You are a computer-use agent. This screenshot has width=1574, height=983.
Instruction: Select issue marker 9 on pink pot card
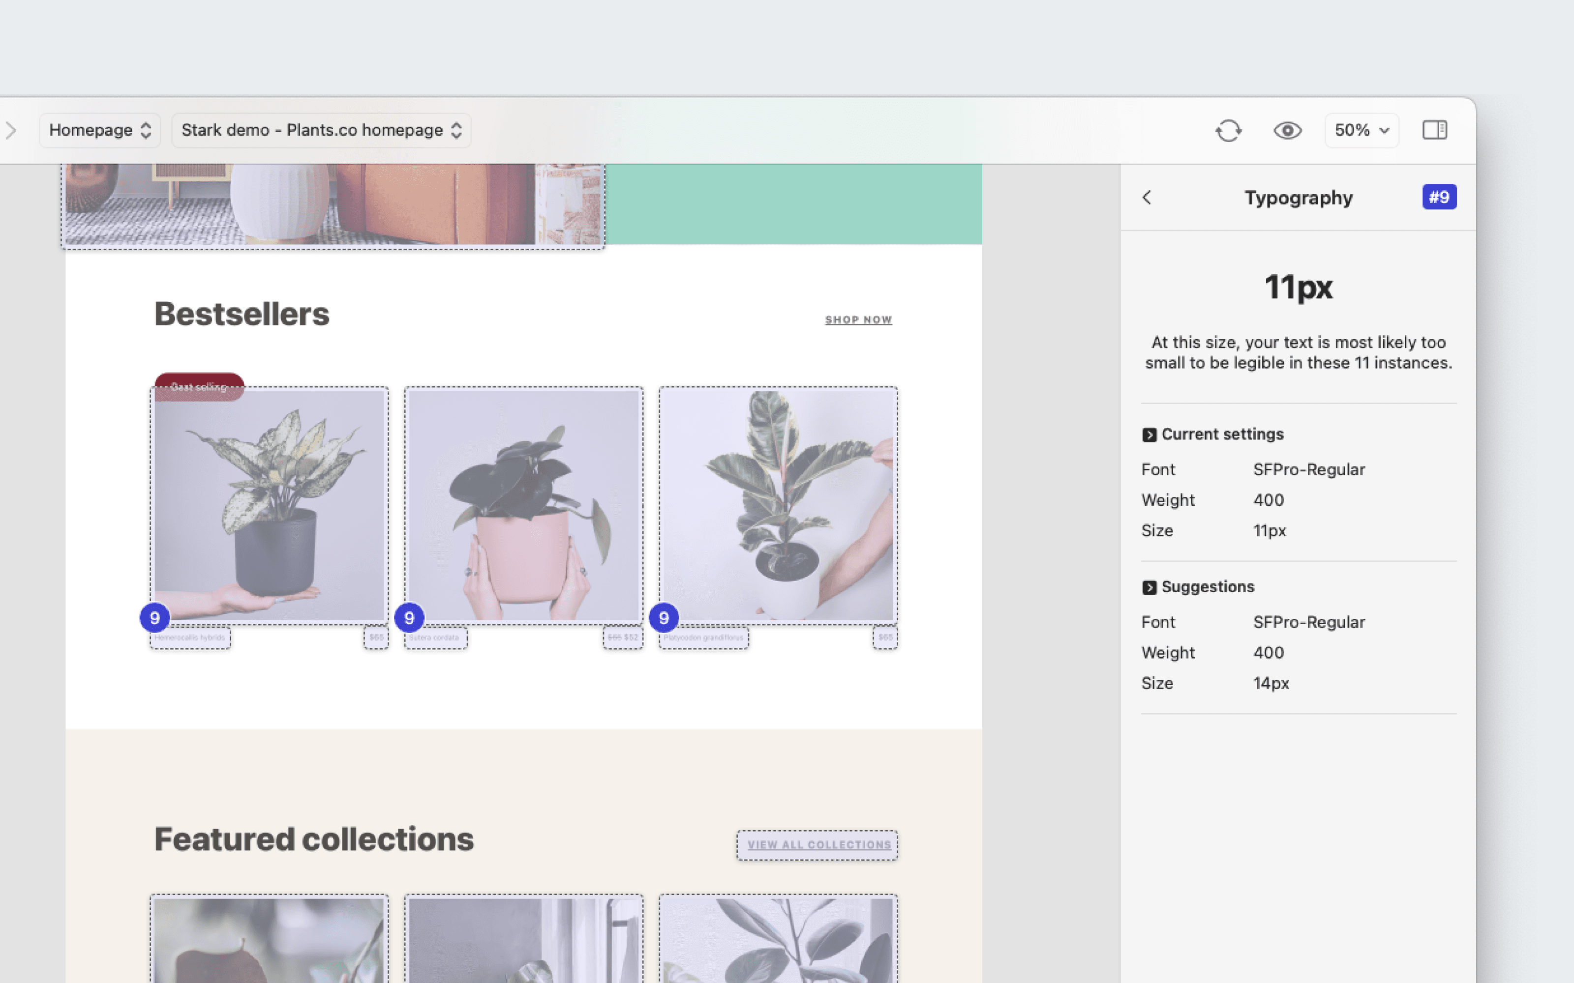409,618
